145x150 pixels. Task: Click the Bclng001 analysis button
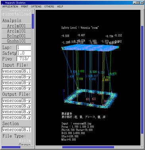click(16, 36)
